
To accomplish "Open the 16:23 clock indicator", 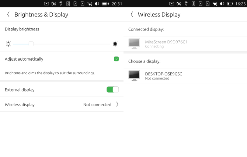I will pyautogui.click(x=240, y=4).
